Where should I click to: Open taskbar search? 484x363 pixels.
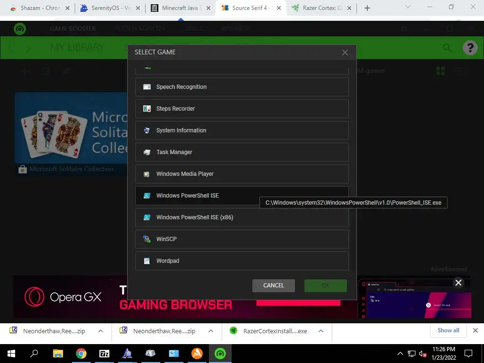coord(34,354)
